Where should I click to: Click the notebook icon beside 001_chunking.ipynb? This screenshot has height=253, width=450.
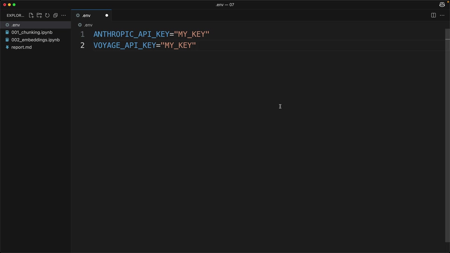[7, 32]
